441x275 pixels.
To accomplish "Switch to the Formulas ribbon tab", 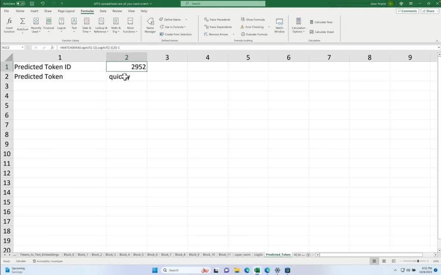I will [x=87, y=11].
